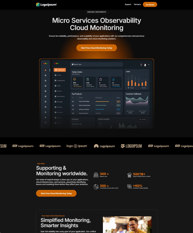The width and height of the screenshot is (193, 233).
Task: Click the Your App's Core Data Source label
Action: pos(53,216)
